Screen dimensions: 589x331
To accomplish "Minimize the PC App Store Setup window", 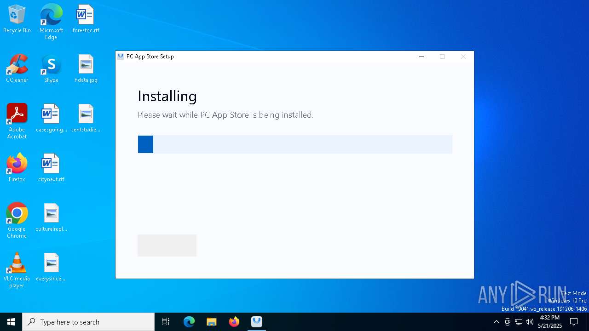I will [421, 57].
